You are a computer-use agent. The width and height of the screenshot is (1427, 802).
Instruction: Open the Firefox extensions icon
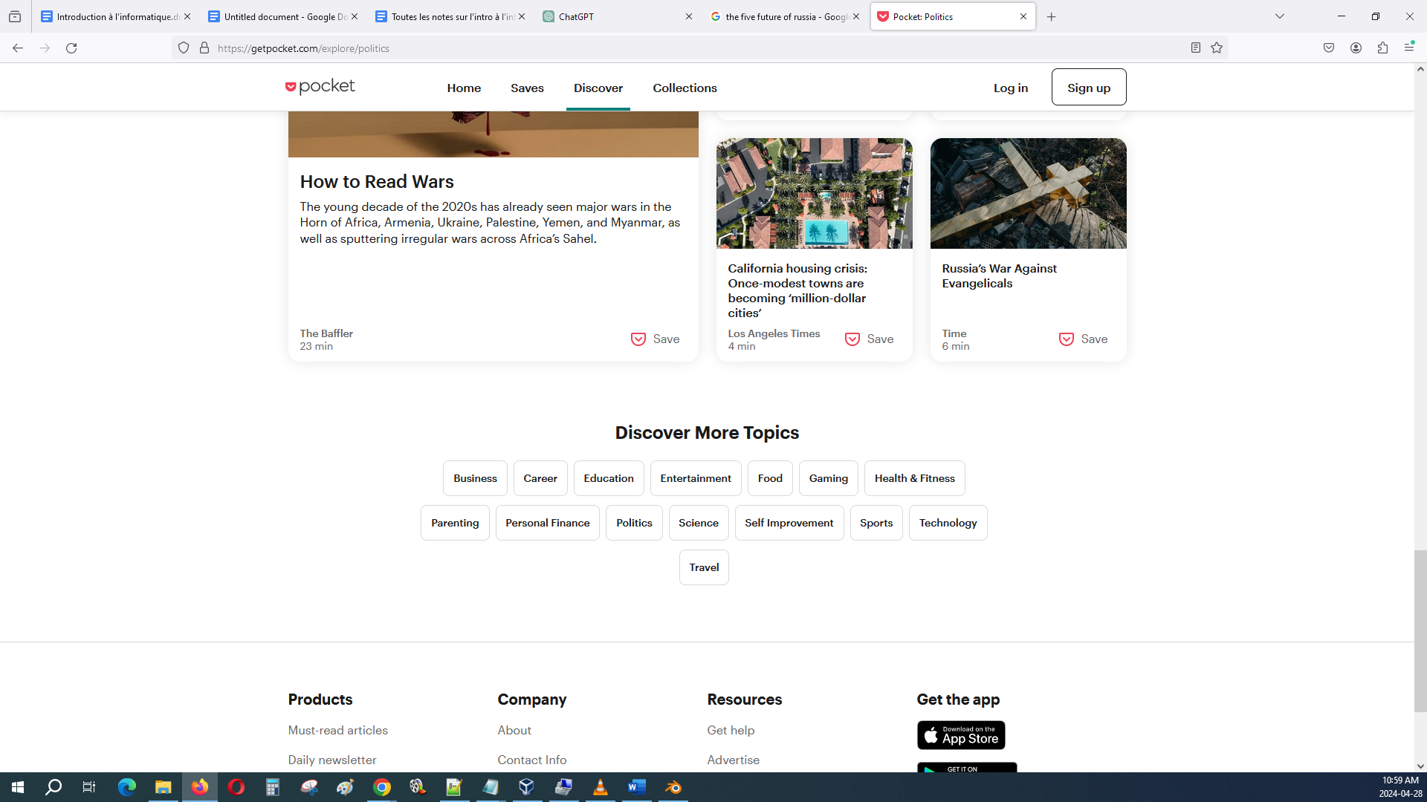tap(1382, 48)
